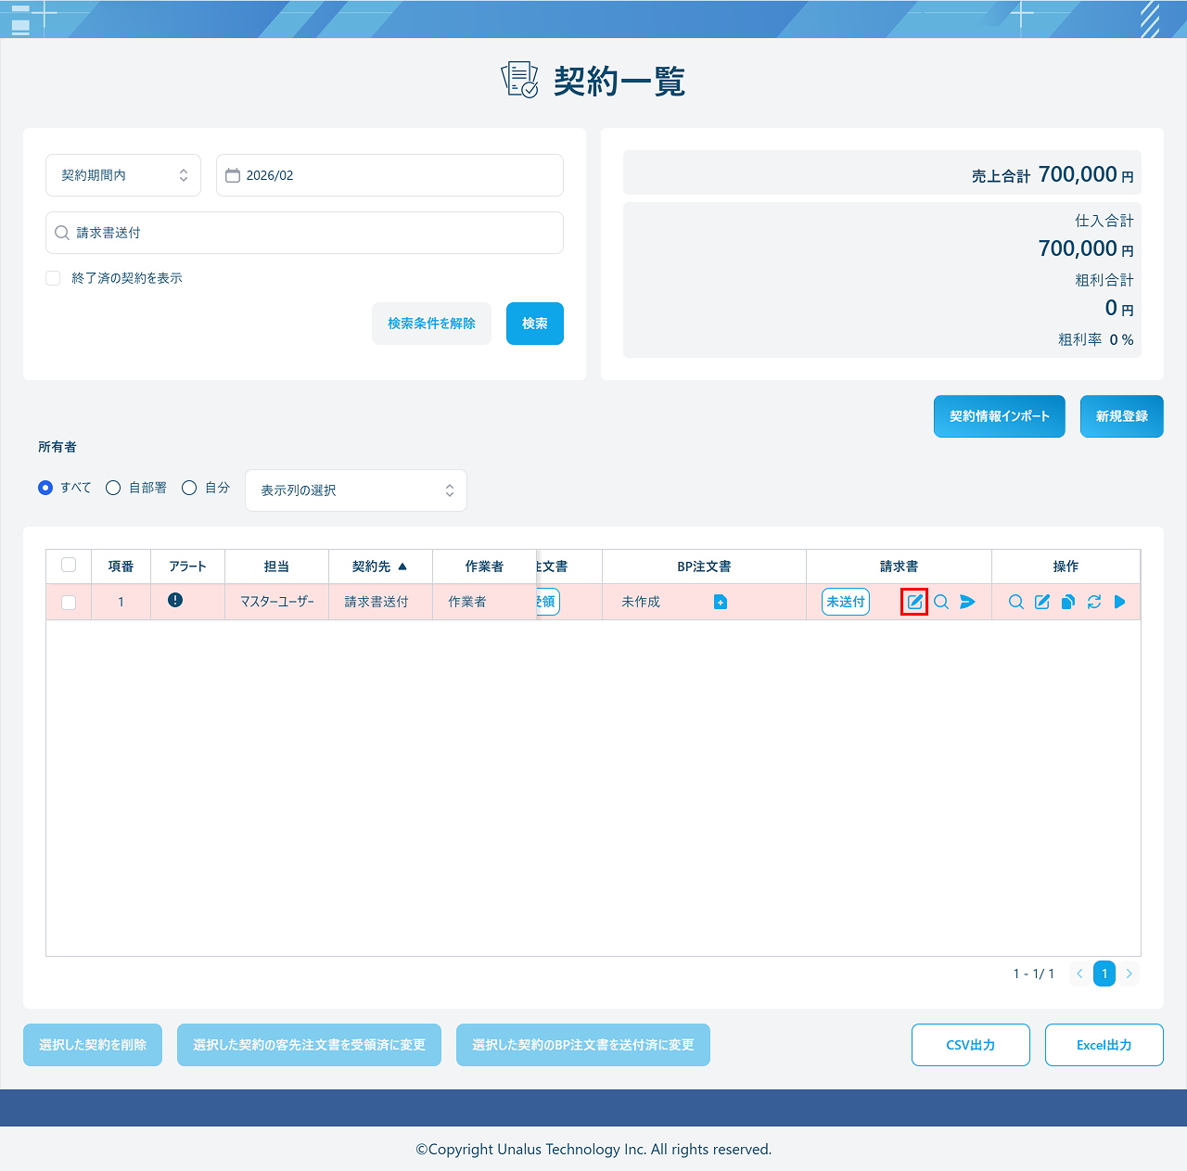This screenshot has height=1171, width=1187.
Task: Click the invoice edit pencil icon
Action: pos(914,602)
